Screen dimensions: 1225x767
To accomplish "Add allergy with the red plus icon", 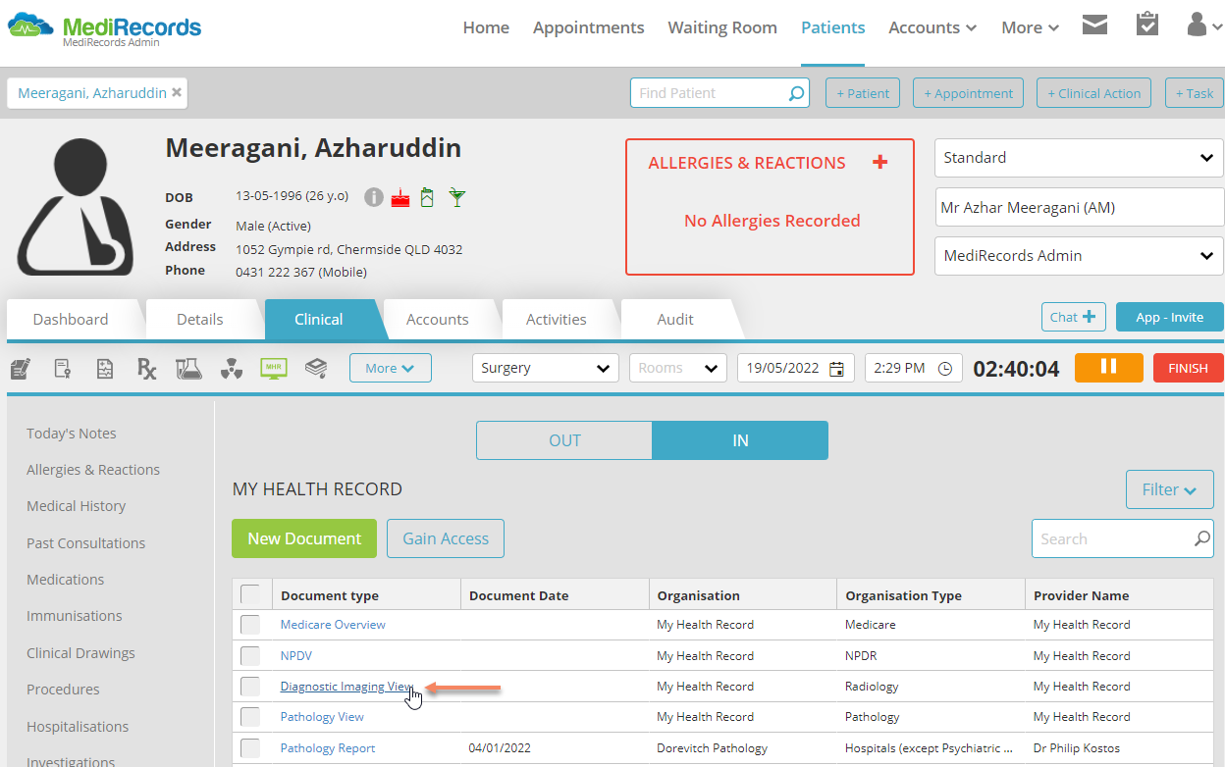I will point(879,162).
